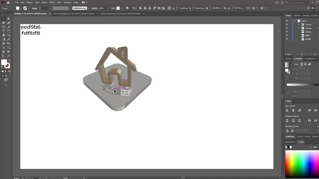Open the Object menu
Viewport: 319px width, 179px height.
tap(29, 2)
